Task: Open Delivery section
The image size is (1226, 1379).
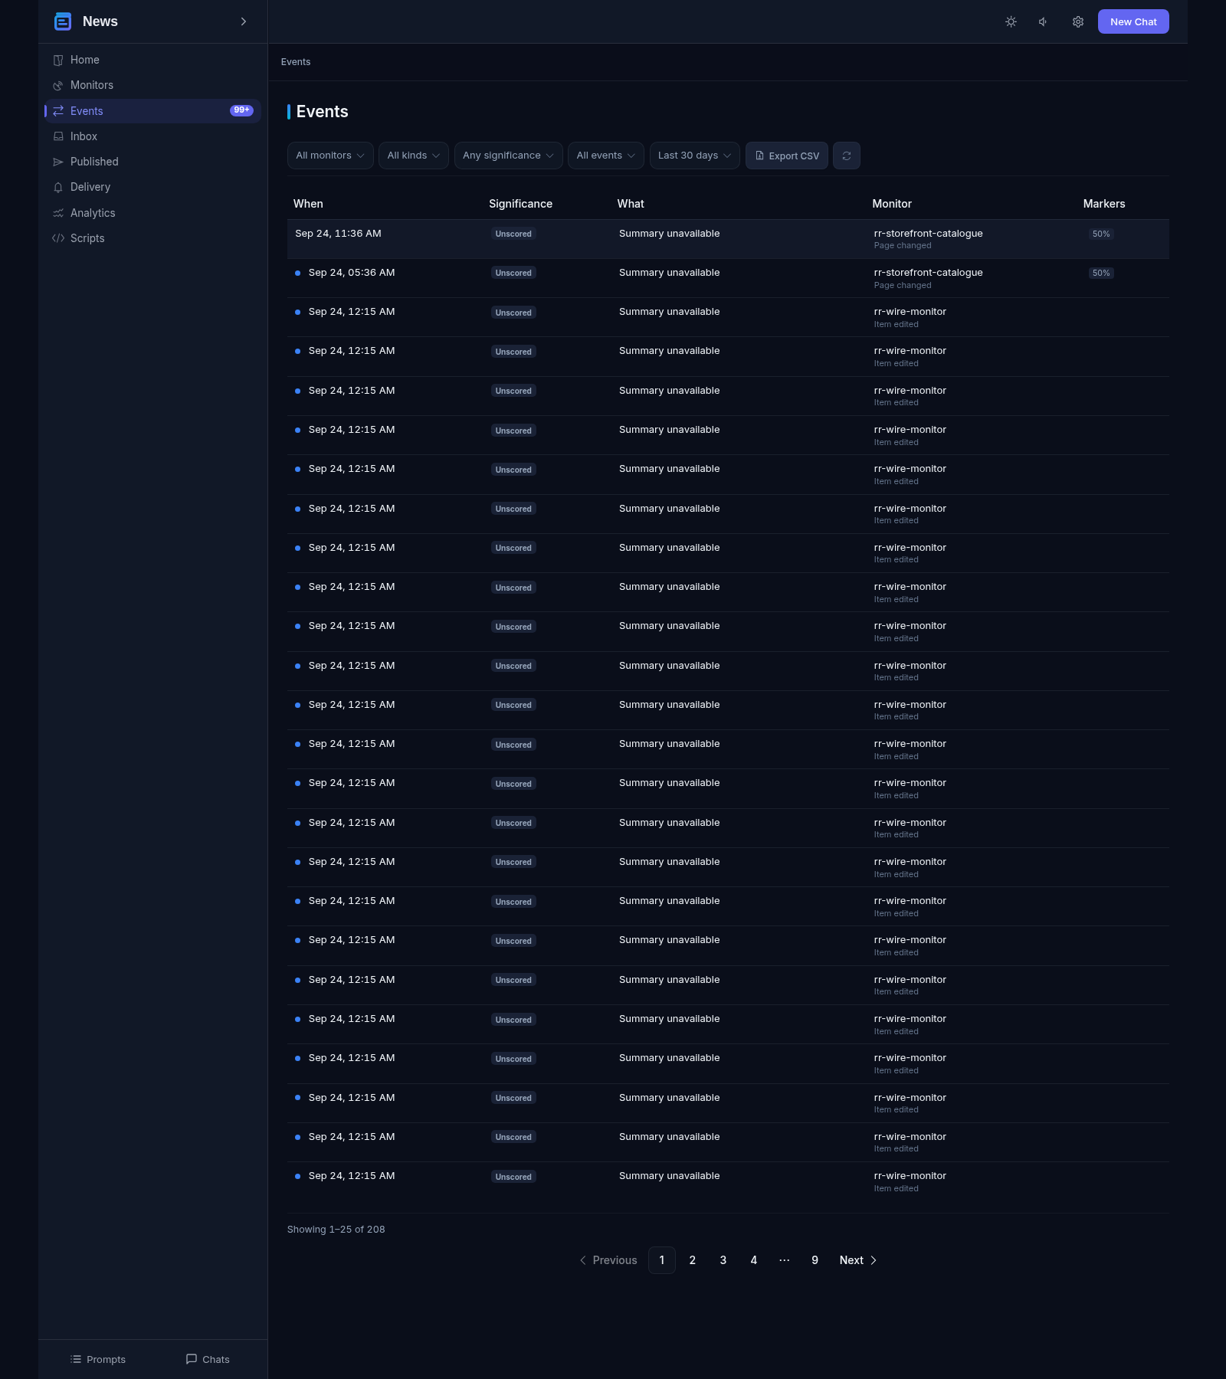Action: 152,187
